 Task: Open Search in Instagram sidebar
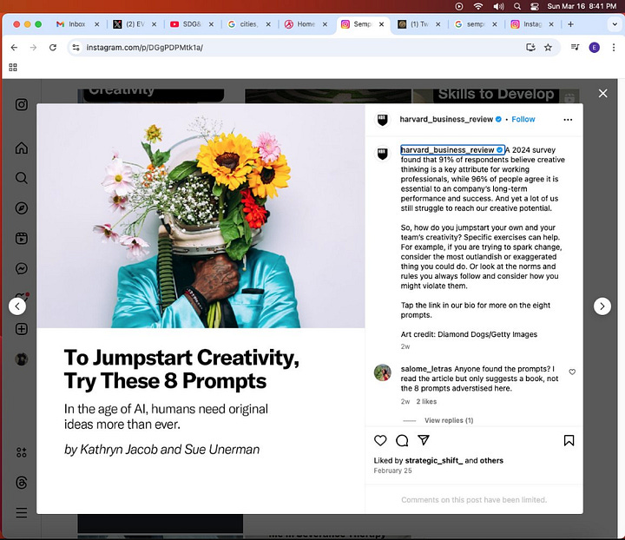[22, 178]
